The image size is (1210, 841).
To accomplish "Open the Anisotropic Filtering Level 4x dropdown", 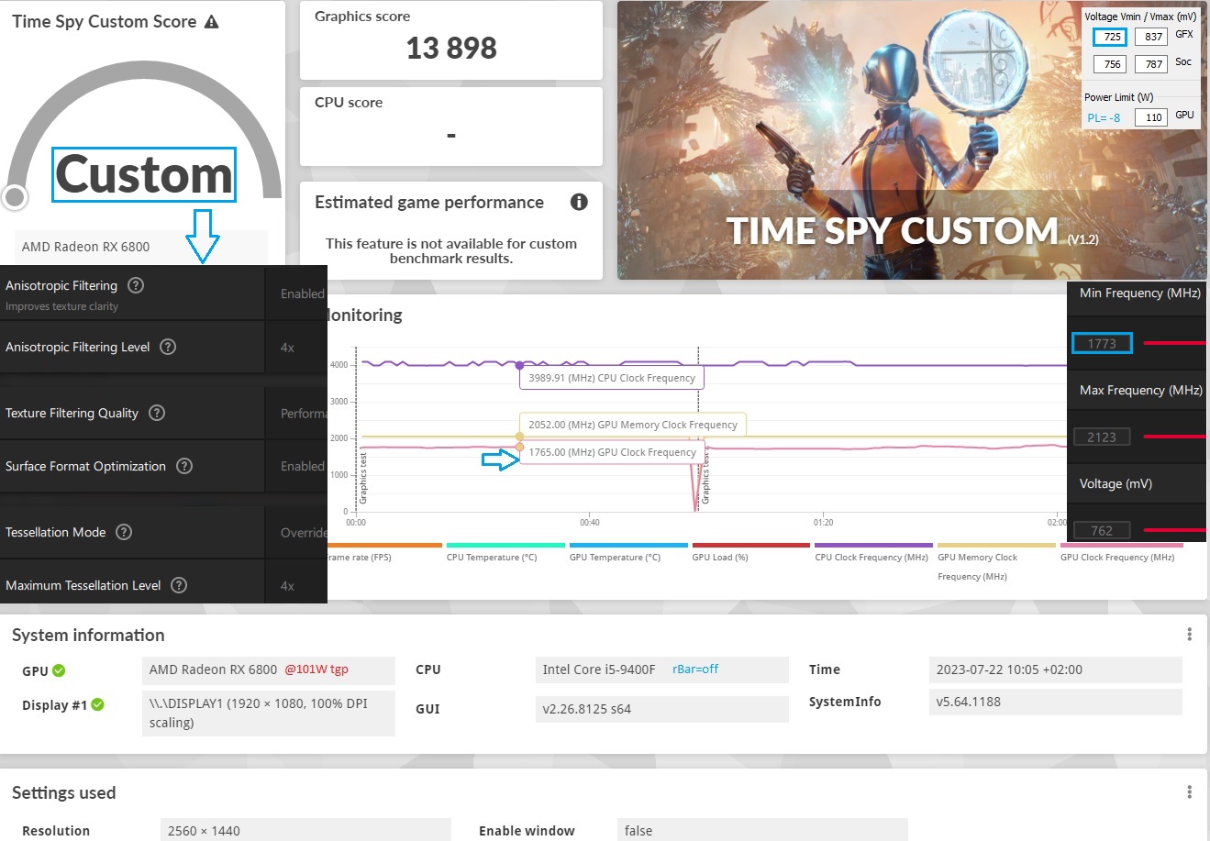I will click(296, 347).
